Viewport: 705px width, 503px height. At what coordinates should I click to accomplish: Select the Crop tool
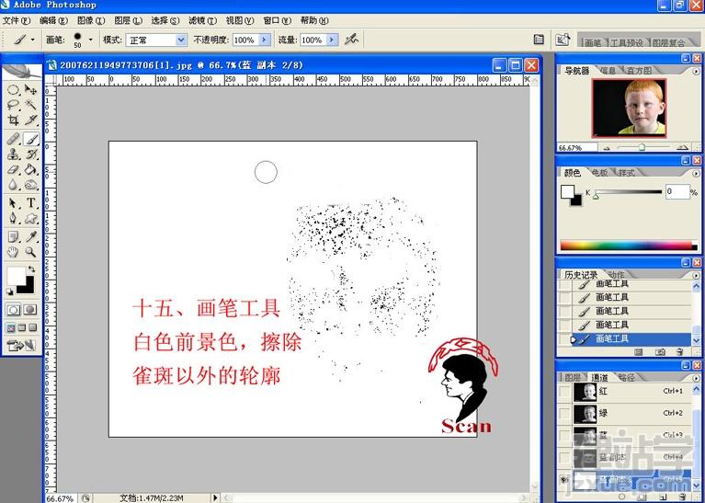pos(13,120)
